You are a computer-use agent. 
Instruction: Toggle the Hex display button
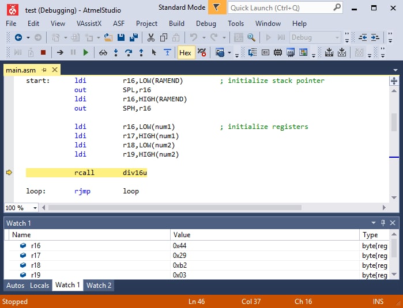pyautogui.click(x=185, y=52)
